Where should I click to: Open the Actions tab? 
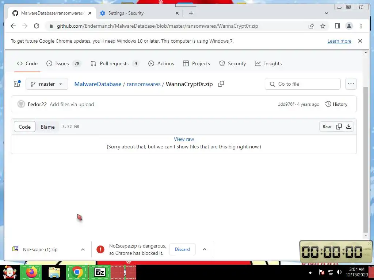[161, 63]
